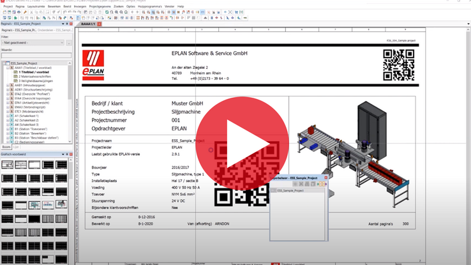Expand the ADB1 (Structuurbeschrijving) node

click(x=8, y=89)
